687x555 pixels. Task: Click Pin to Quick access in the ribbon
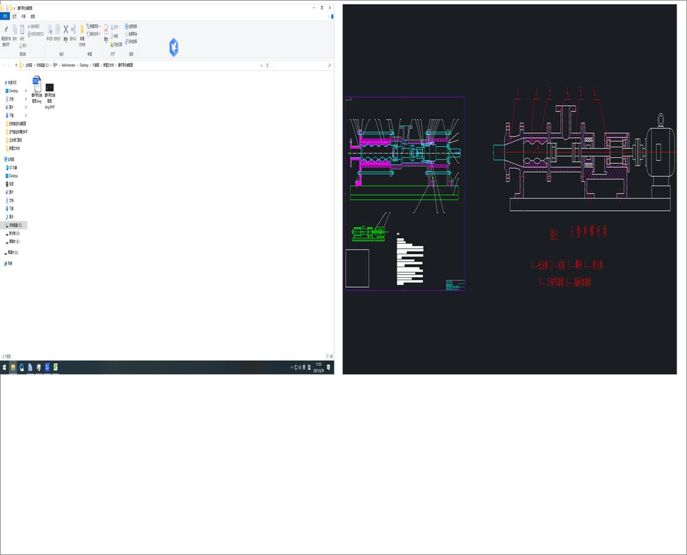click(x=6, y=35)
